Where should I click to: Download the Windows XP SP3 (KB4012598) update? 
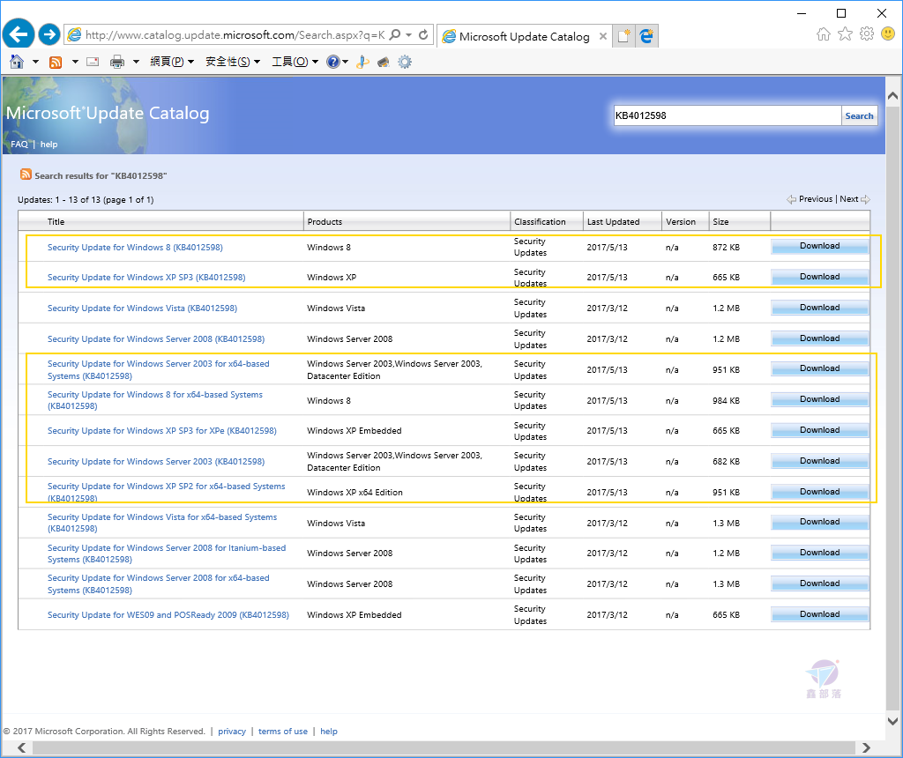point(819,277)
